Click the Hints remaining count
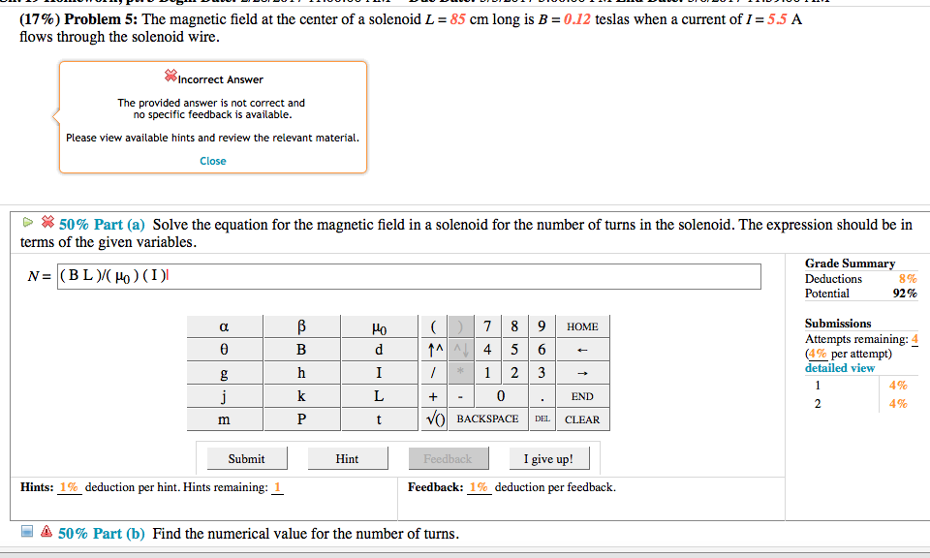The height and width of the screenshot is (558, 930). coord(277,487)
